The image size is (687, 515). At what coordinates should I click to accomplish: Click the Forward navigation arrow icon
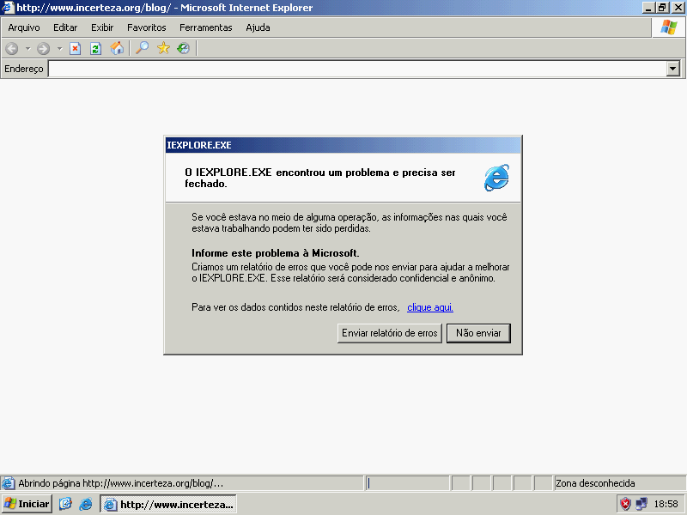(x=43, y=48)
